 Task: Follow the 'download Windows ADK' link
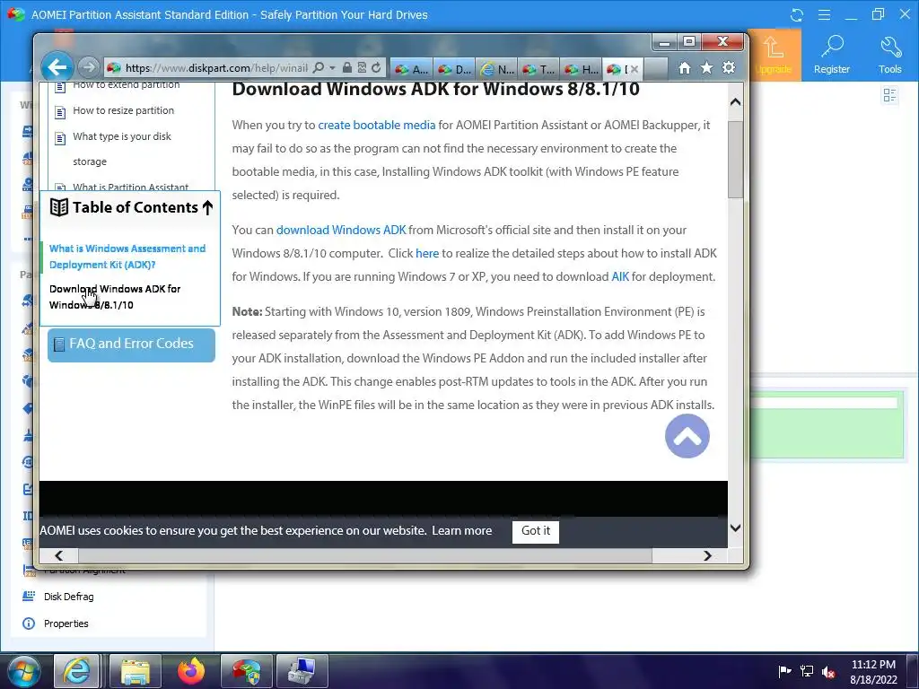341,230
